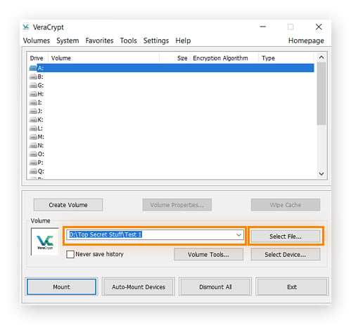Select the G: drive label
The width and height of the screenshot is (351, 325).
coord(41,86)
